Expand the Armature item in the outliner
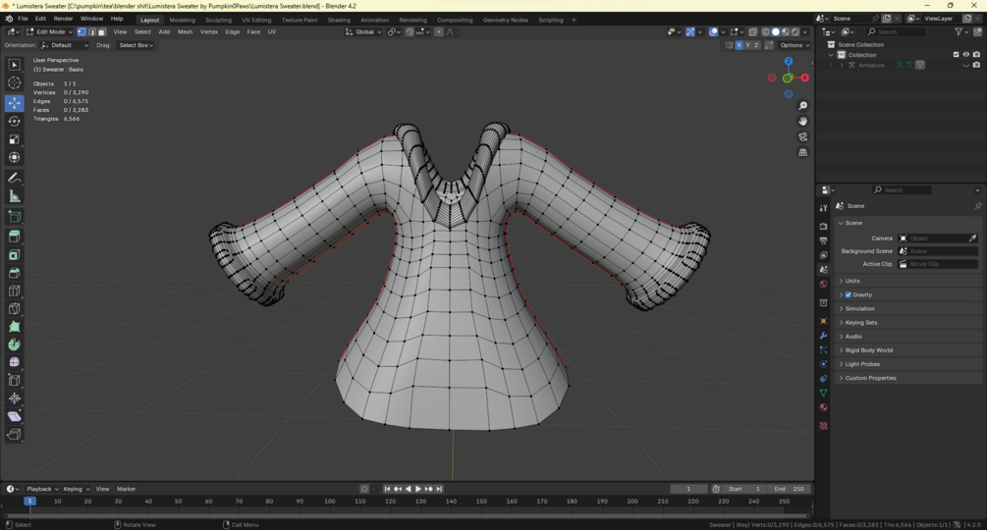This screenshot has width=987, height=530. pyautogui.click(x=842, y=66)
